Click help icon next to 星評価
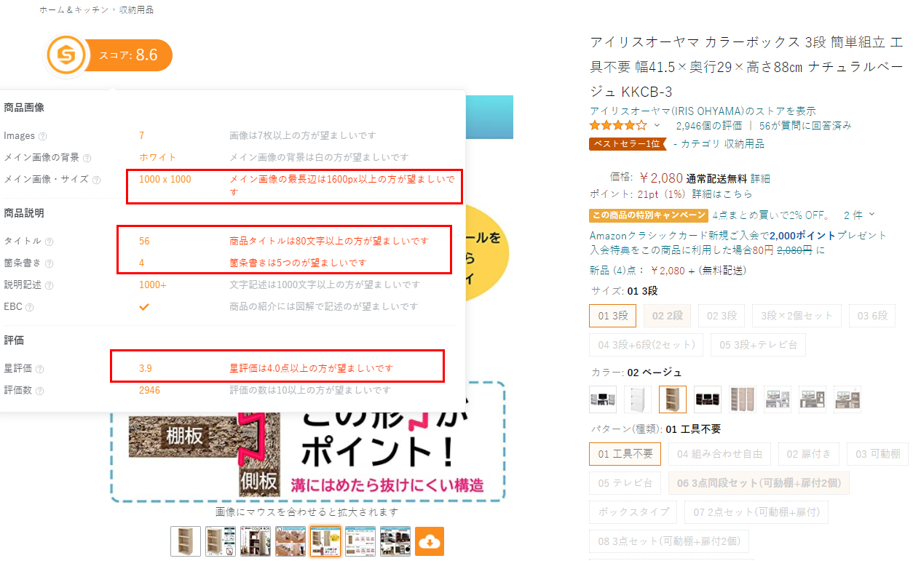Screen dimensions: 921x561 pyautogui.click(x=39, y=369)
